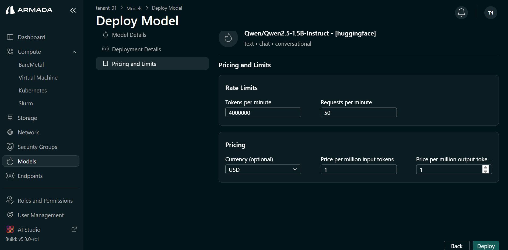Open BareMetal under Compute

click(x=31, y=65)
